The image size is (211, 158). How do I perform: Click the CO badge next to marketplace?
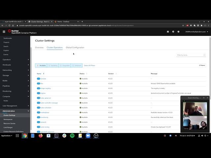(39, 113)
